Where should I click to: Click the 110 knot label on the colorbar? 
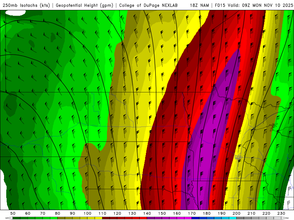click(103, 213)
